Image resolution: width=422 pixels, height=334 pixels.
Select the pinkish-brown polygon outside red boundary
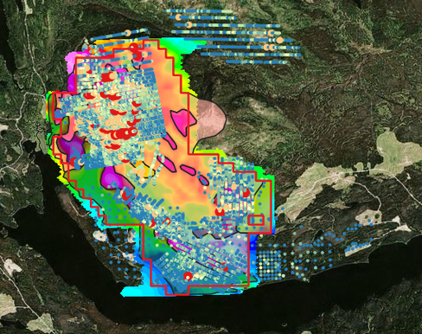pyautogui.click(x=211, y=119)
